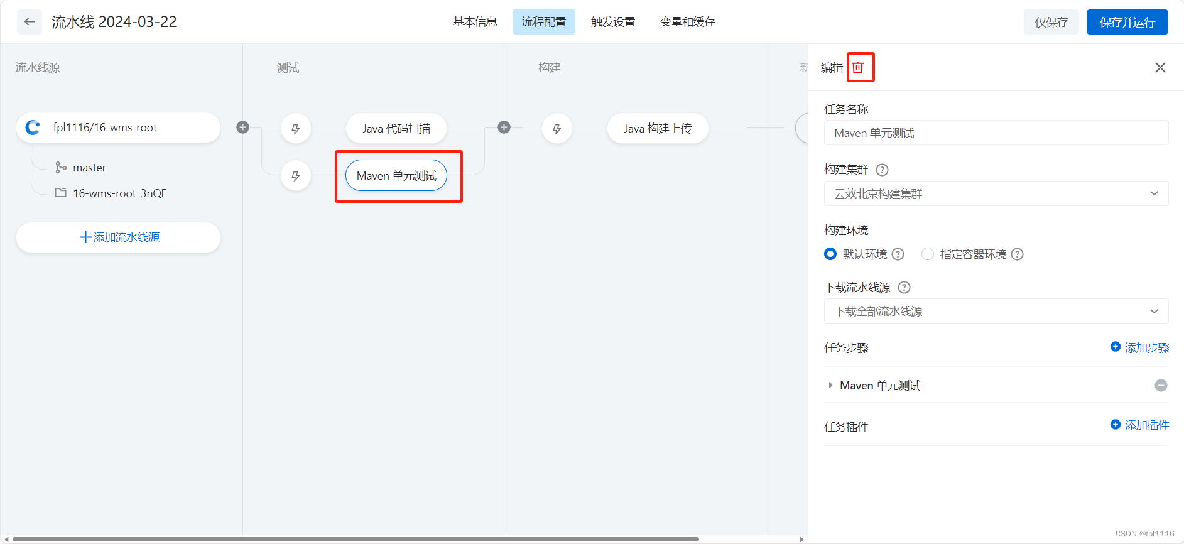
Task: Select the Java 代码扫描 task node
Action: [x=396, y=129]
